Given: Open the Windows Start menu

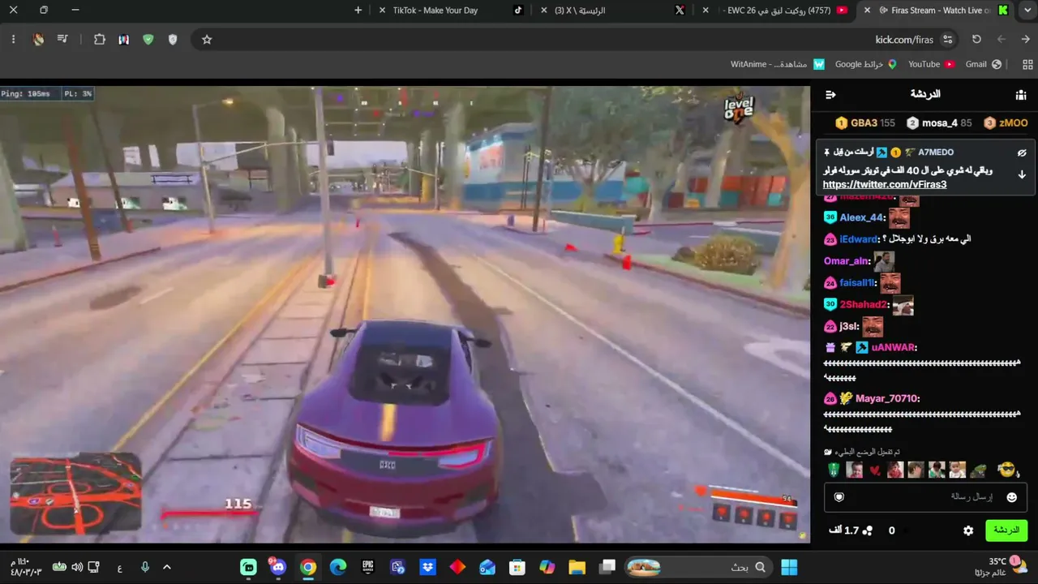Looking at the screenshot, I should click(789, 567).
